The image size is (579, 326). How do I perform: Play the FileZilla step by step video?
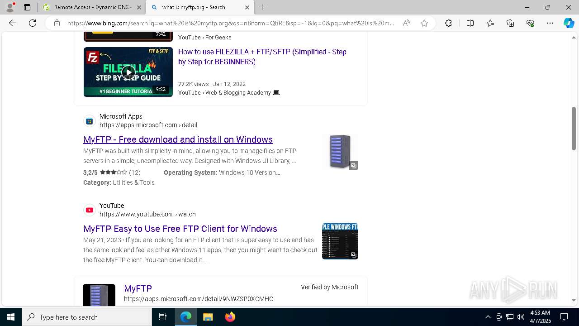pyautogui.click(x=128, y=72)
